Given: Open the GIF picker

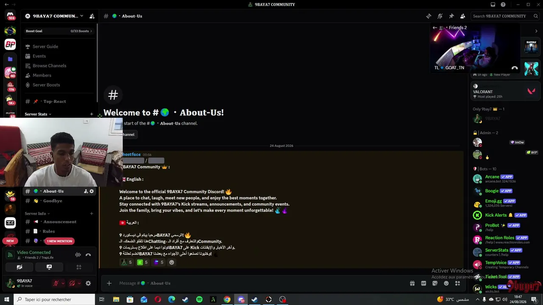Looking at the screenshot, I should coord(423,283).
